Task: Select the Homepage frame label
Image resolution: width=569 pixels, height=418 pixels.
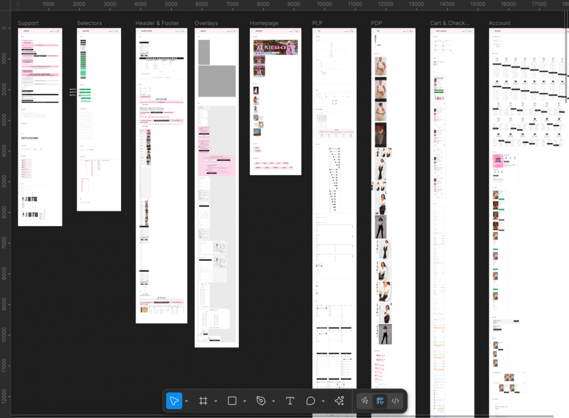Action: (264, 23)
